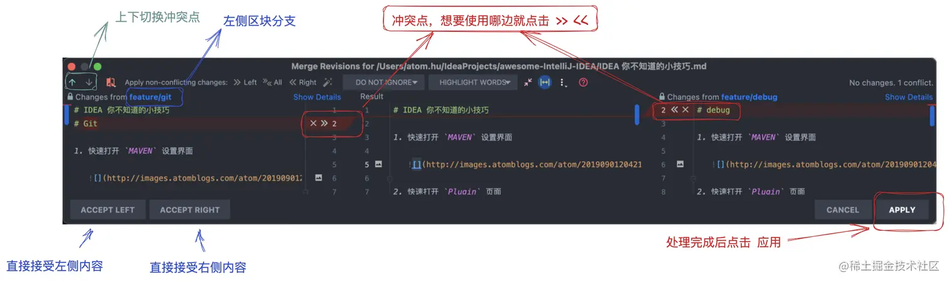Open the HIGHLIGHT WORDS dropdown

pyautogui.click(x=473, y=82)
